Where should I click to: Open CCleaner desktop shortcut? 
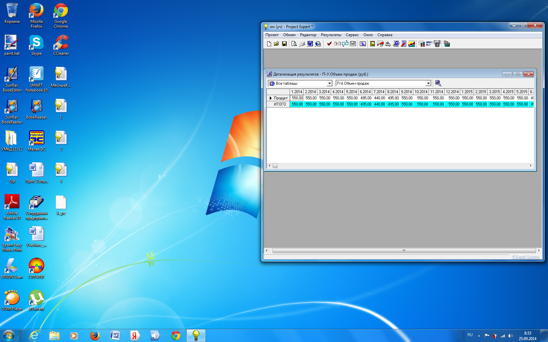click(61, 45)
